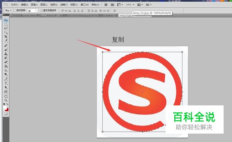This screenshot has height=142, width=232.
Task: Distribute horizontal centers in the options bar
Action: click(x=105, y=10)
